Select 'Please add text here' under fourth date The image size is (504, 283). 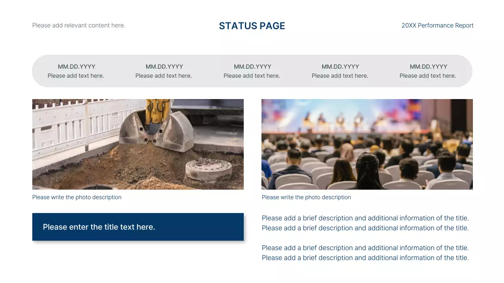[x=340, y=76]
